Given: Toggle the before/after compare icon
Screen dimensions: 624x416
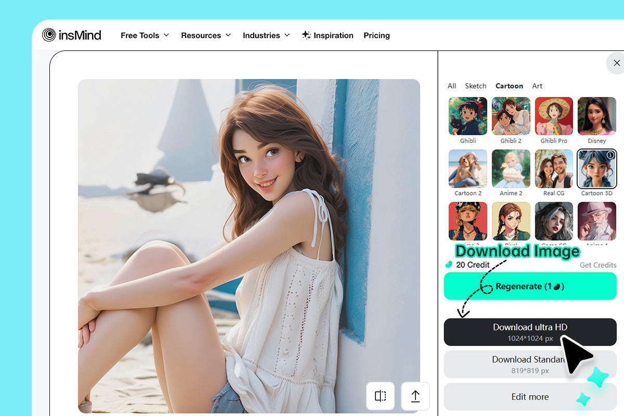Looking at the screenshot, I should coord(381,396).
